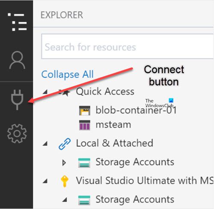Collapse the Visual Studio Ultimate subscription arrow
The image size is (214, 209).
(x=45, y=181)
